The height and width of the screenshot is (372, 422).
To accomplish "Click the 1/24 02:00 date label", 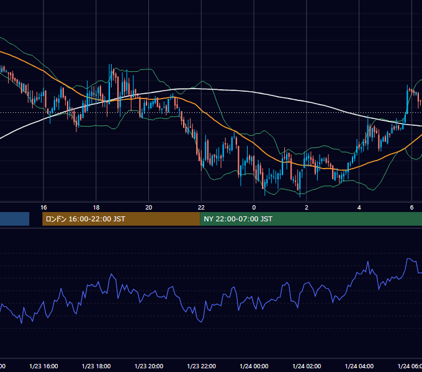I will 307,366.
